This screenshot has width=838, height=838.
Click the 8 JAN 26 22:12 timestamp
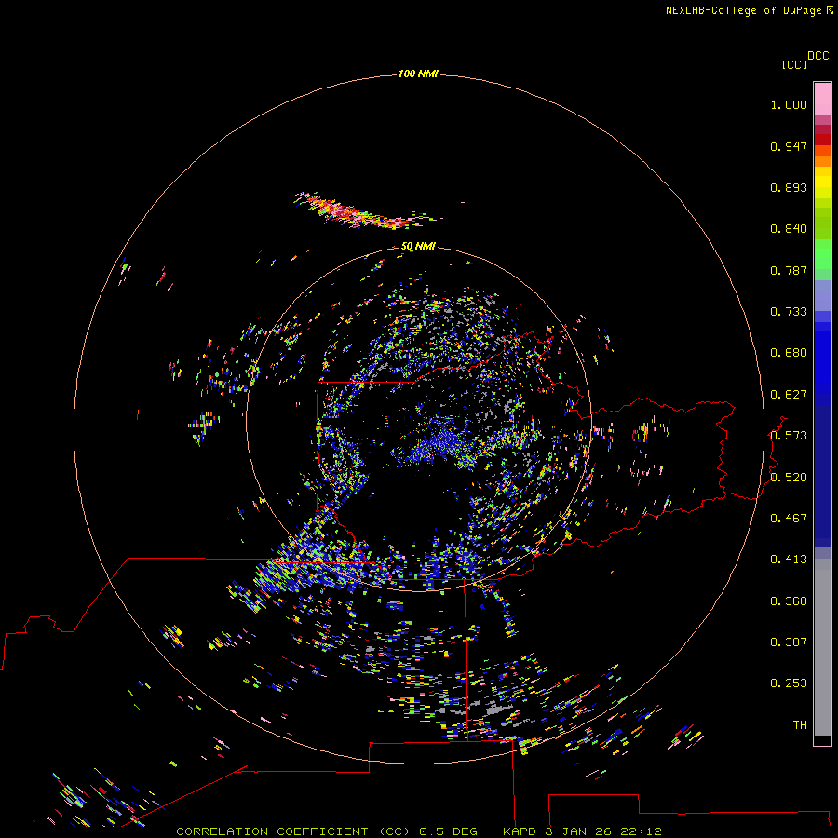coord(605,831)
